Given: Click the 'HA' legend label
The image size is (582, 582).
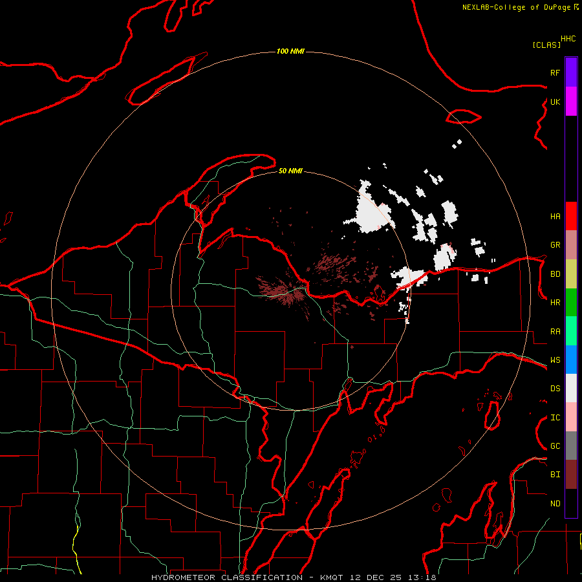Looking at the screenshot, I should pyautogui.click(x=555, y=217).
